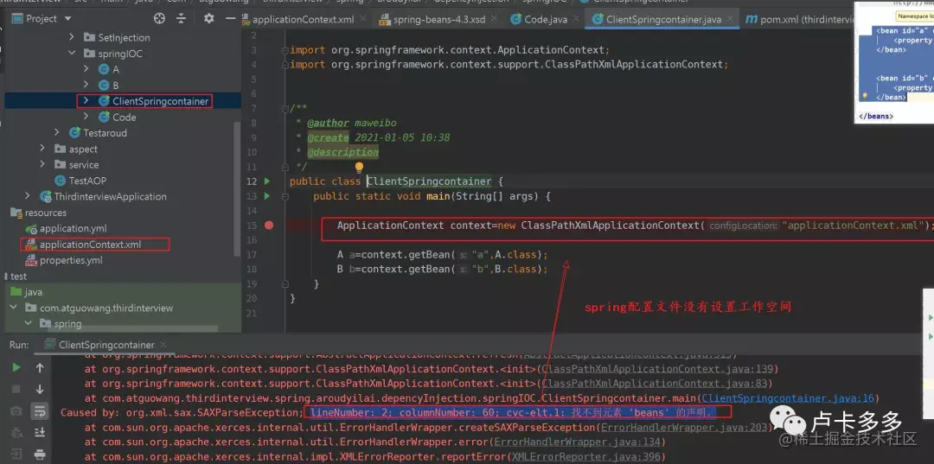The height and width of the screenshot is (464, 934).
Task: Expand class B node arrow
Action: coord(86,85)
